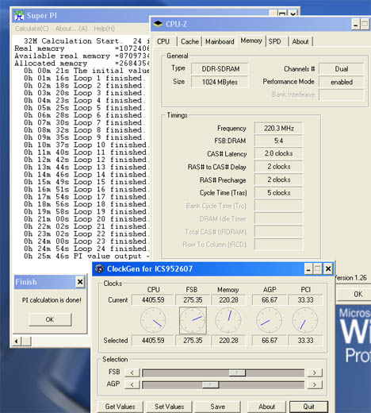This screenshot has width=371, height=413.
Task: Select the Memory tab in CPU-Z
Action: coord(251,41)
